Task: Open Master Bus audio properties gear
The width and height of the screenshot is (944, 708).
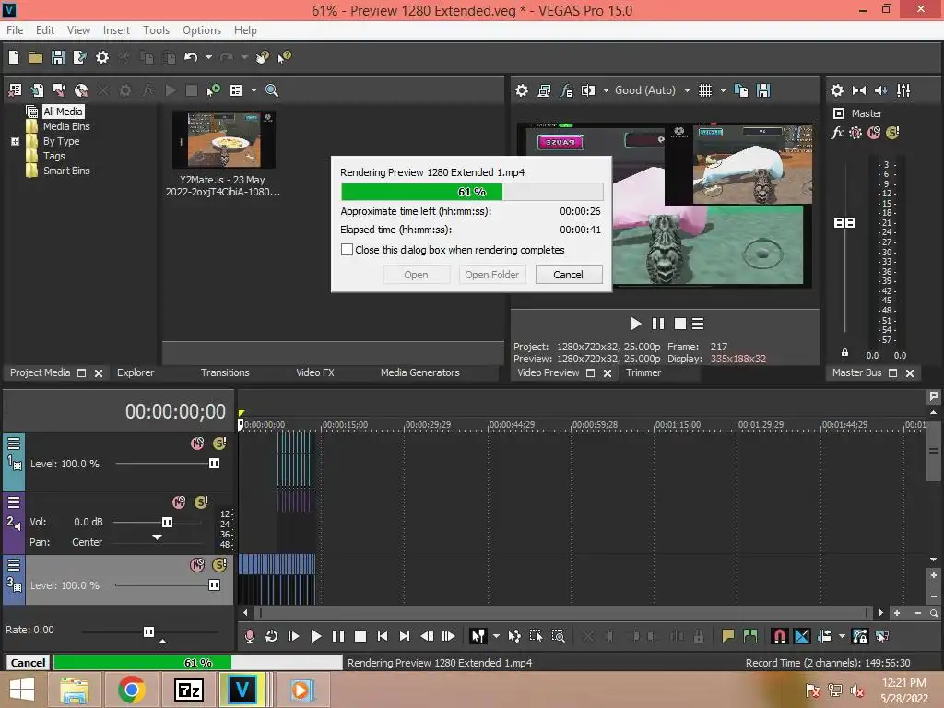Action: coord(837,90)
